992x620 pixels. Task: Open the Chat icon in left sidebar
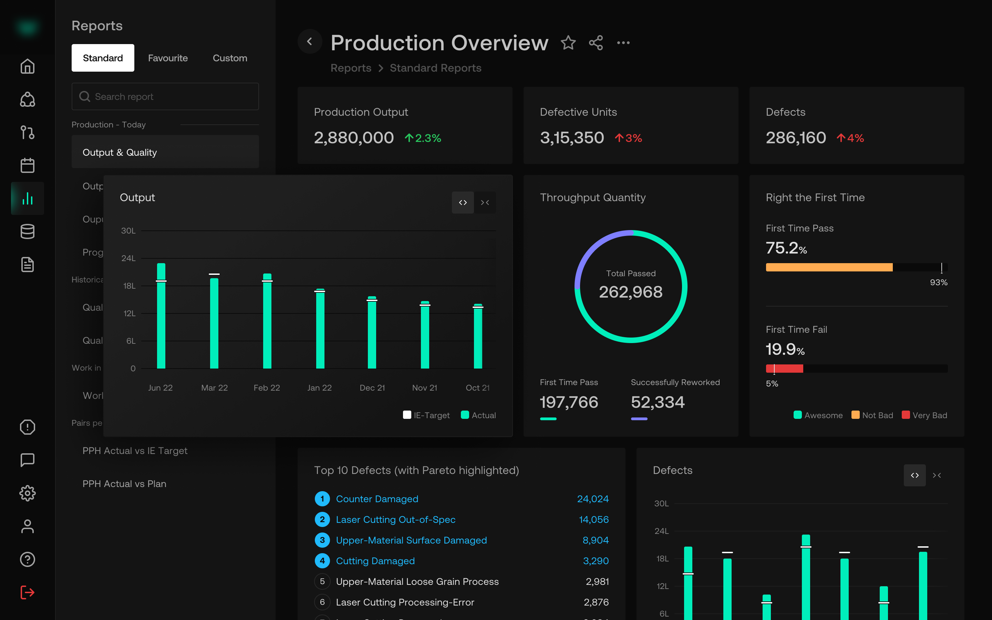[27, 460]
